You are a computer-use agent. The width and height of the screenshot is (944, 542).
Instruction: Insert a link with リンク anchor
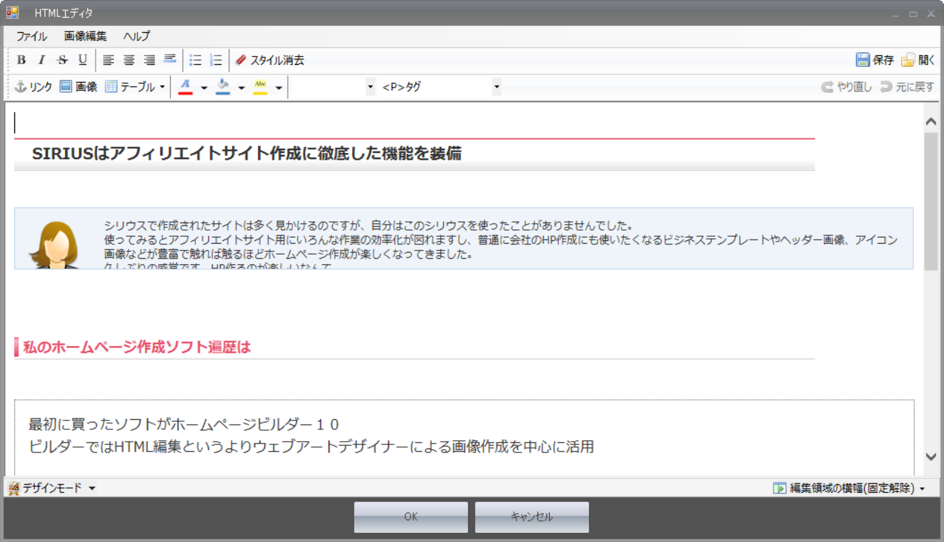[x=33, y=87]
